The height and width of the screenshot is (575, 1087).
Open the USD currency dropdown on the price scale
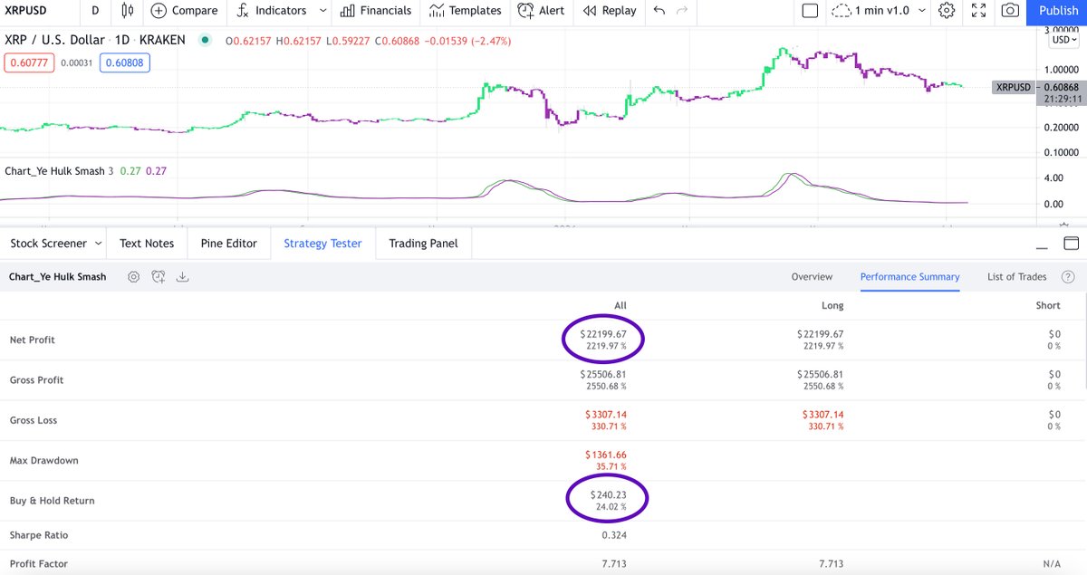(x=1063, y=40)
